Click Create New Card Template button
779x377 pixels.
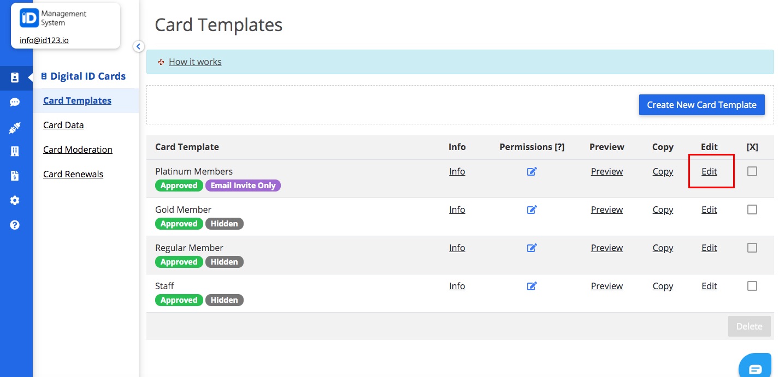(x=701, y=105)
